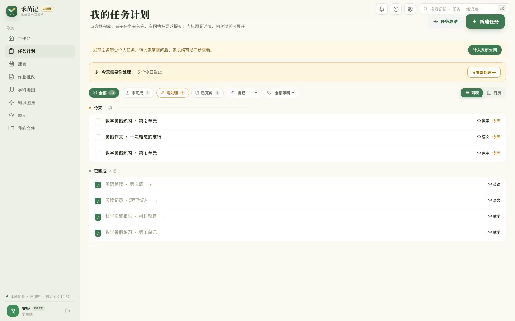Click the 5 个今日截止 text
The width and height of the screenshot is (515, 321).
tap(150, 72)
